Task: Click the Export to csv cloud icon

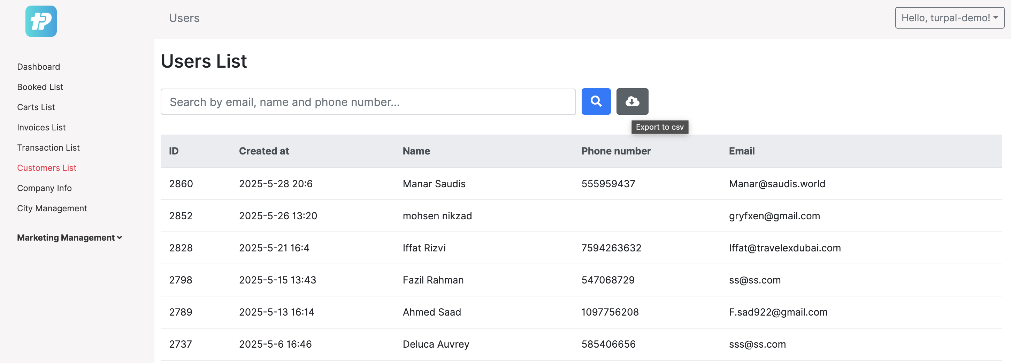Action: 632,101
